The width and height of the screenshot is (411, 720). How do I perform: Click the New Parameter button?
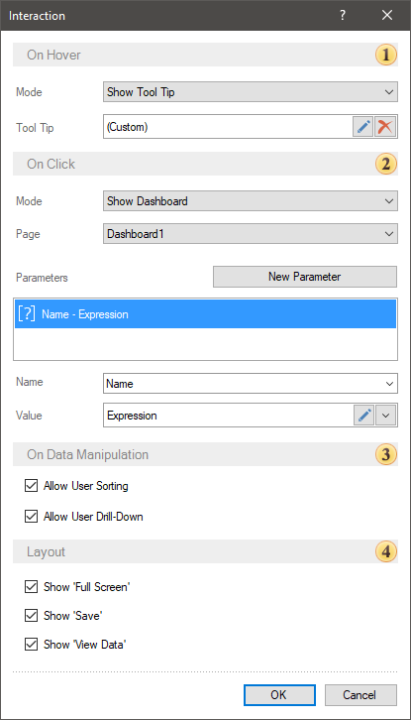pos(305,277)
